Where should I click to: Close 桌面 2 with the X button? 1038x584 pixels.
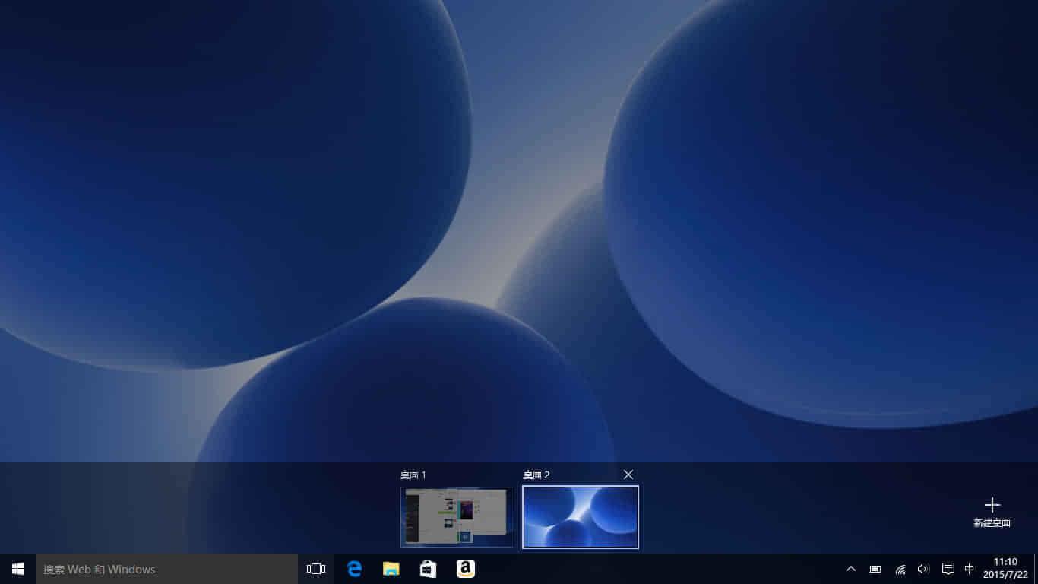pos(628,474)
